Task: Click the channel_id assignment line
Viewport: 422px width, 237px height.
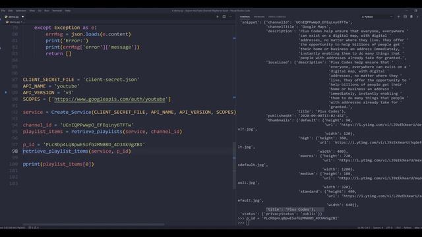Action: pyautogui.click(x=78, y=125)
